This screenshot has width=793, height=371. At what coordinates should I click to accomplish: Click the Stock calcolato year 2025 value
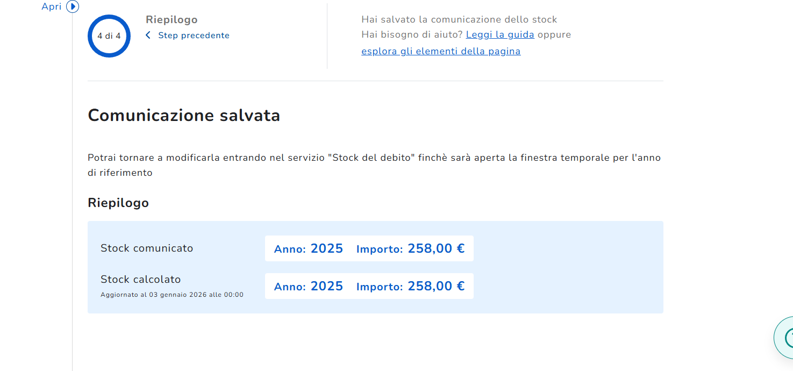(326, 286)
